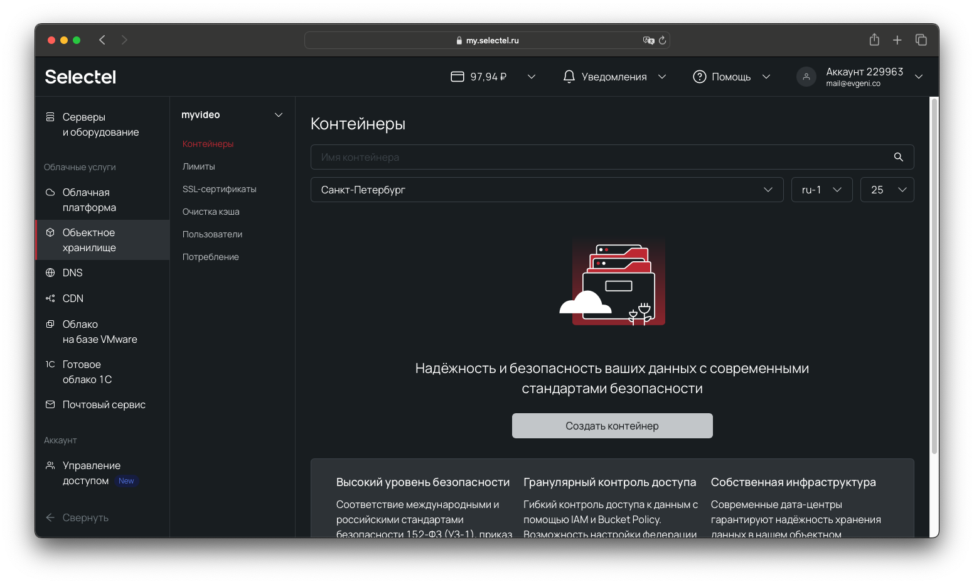
Task: Go to Лимиты submenu
Action: coord(199,166)
